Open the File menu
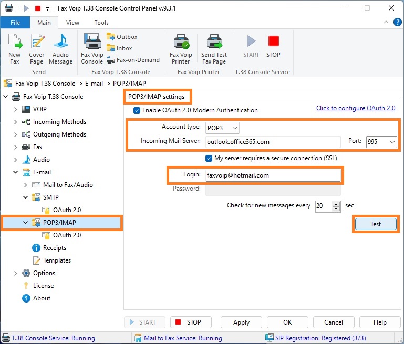Viewport: 404px width, 344px height. 15,23
